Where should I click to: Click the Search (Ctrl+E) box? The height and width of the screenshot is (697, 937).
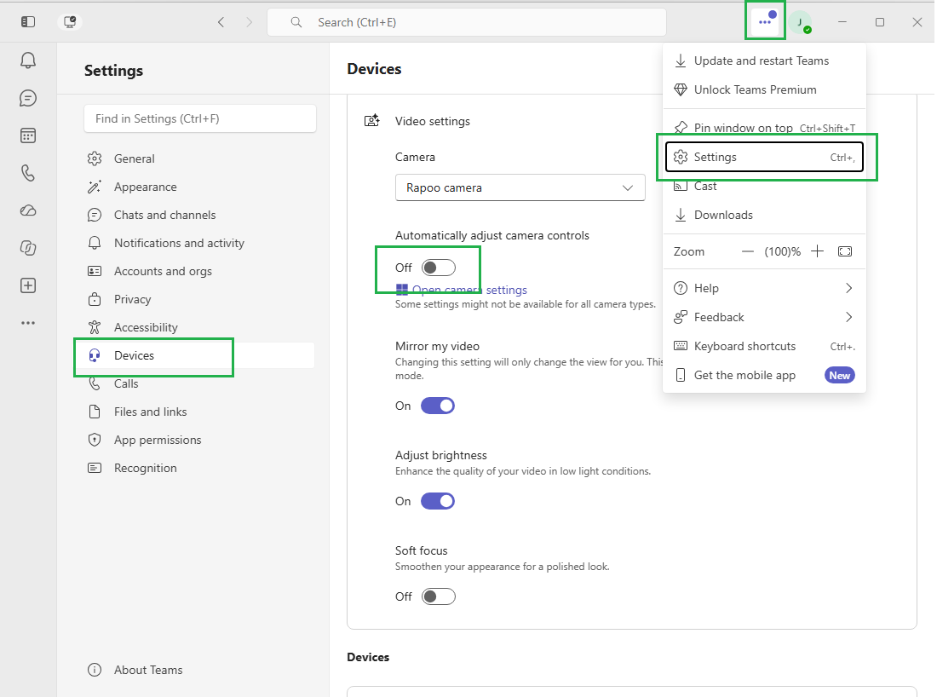[x=467, y=22]
